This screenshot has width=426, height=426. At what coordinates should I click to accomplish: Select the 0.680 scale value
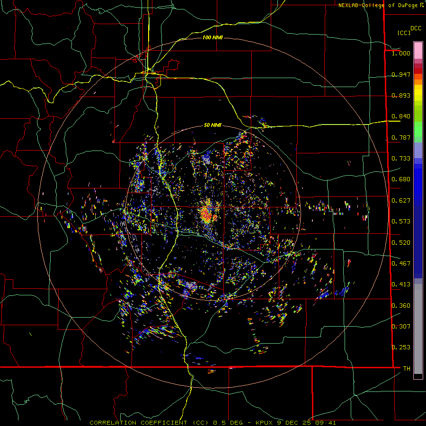(x=401, y=179)
